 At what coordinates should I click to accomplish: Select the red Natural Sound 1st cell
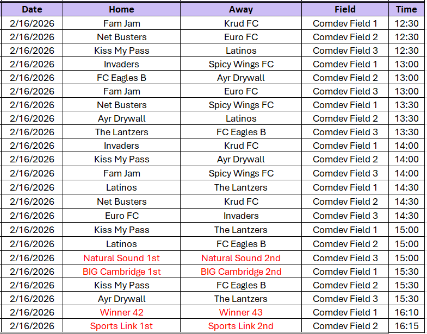(121, 258)
